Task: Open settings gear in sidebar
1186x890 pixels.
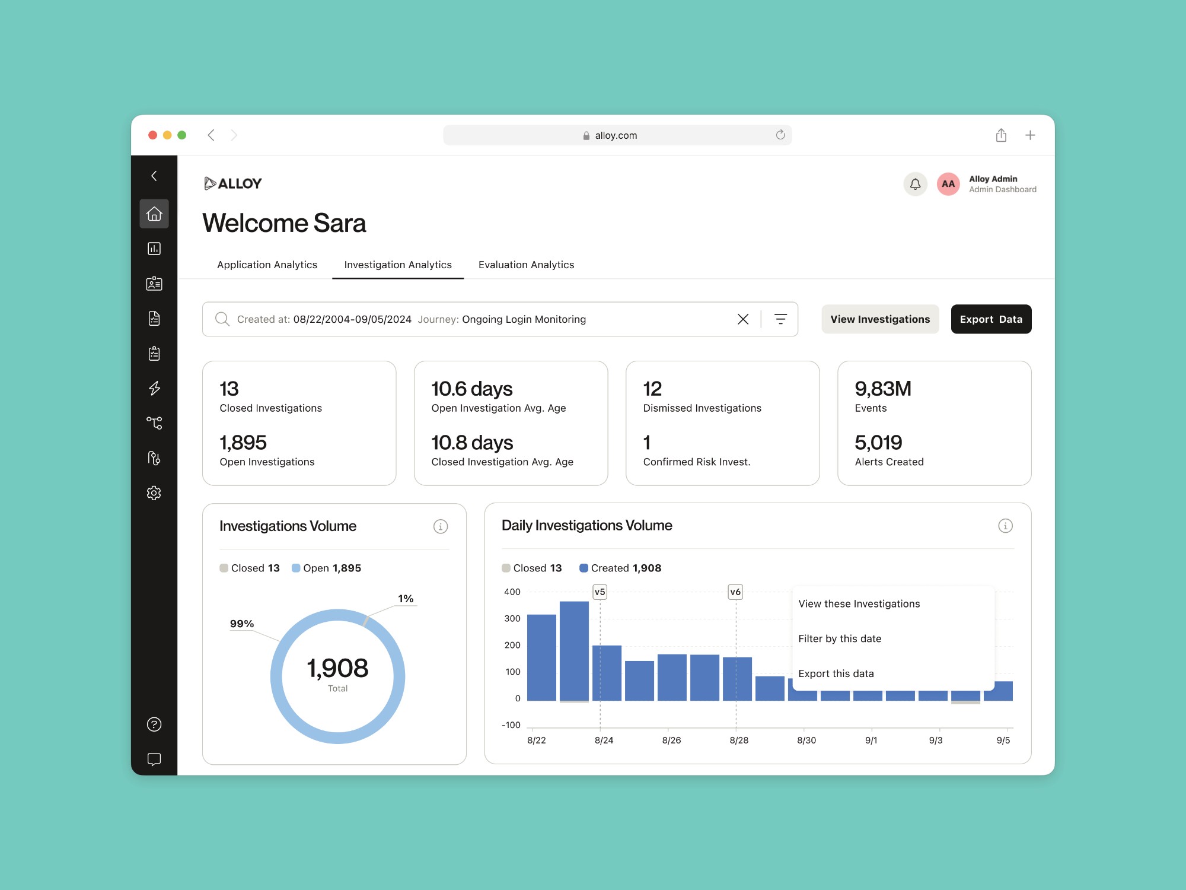Action: click(x=154, y=493)
